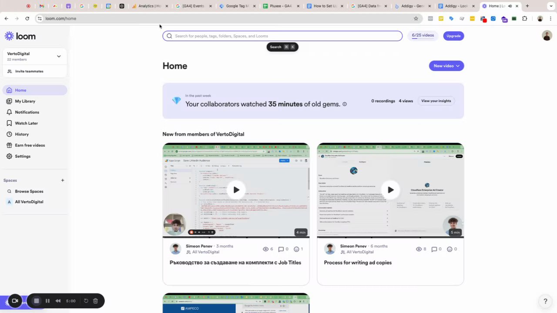Click the Upgrade button
Screen dimensions: 557x313
pos(453,36)
